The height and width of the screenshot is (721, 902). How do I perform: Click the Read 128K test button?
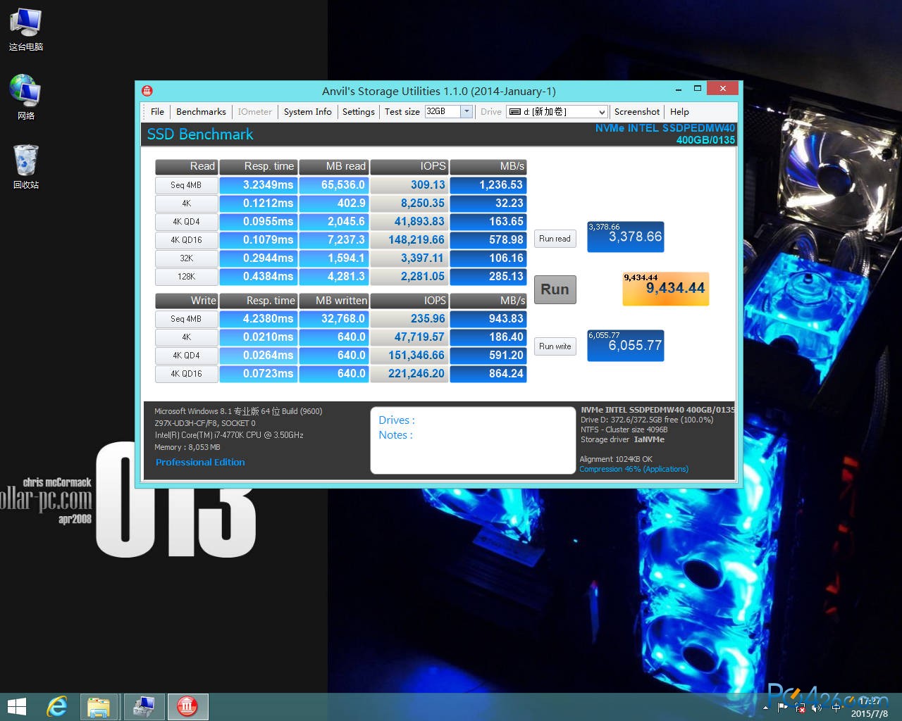(x=186, y=277)
